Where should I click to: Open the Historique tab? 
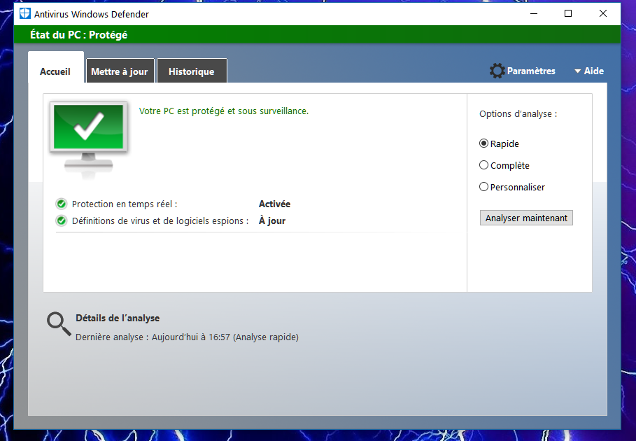pyautogui.click(x=192, y=71)
